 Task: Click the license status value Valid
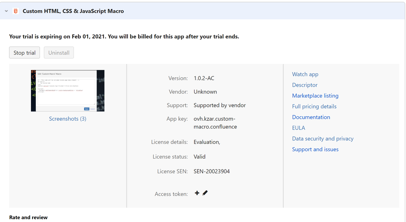point(200,157)
